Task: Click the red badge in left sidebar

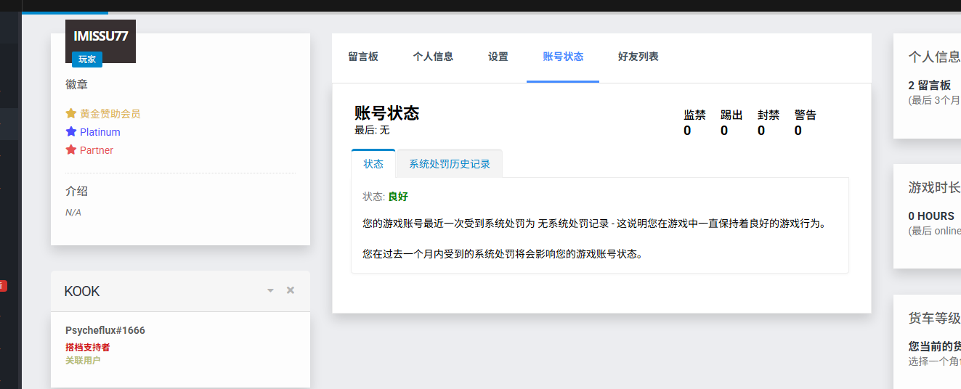Action: 3,286
